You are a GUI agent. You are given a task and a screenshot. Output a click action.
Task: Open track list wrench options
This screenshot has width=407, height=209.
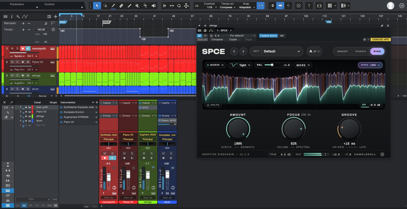(18, 17)
